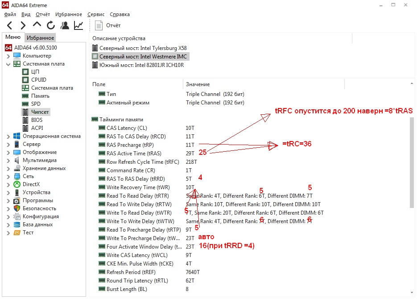The width and height of the screenshot is (417, 299).
Task: Open the Сервис menu
Action: point(96,14)
